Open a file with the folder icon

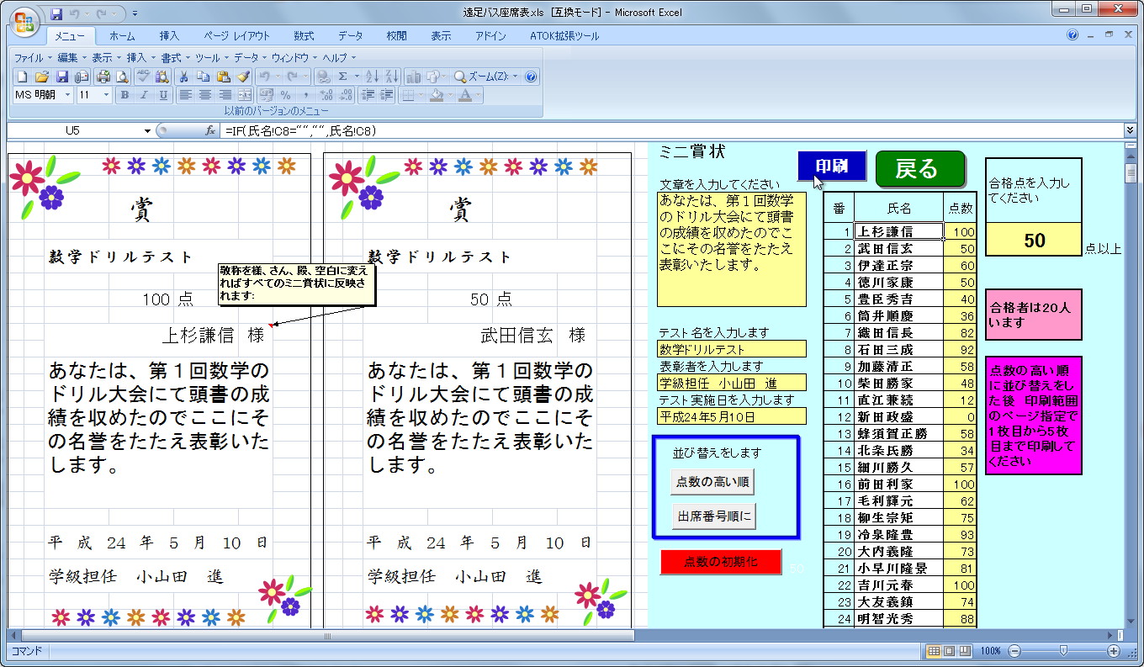click(x=41, y=77)
